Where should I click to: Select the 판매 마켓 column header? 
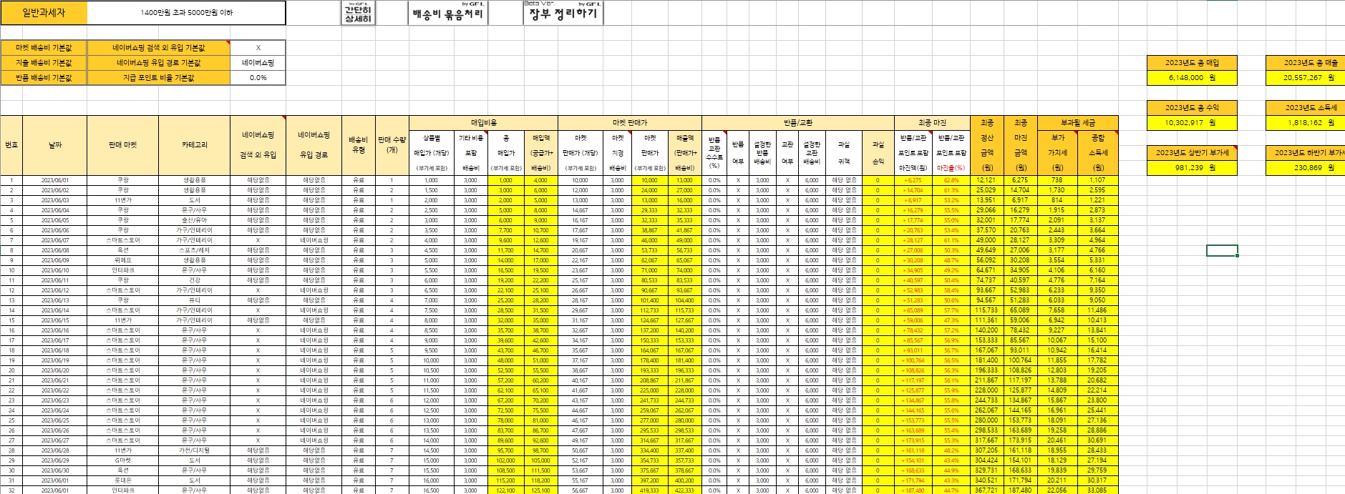coord(122,145)
